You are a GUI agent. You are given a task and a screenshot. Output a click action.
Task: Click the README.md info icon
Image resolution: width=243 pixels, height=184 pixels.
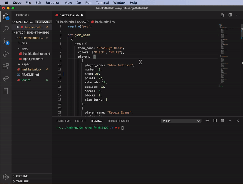point(19,75)
